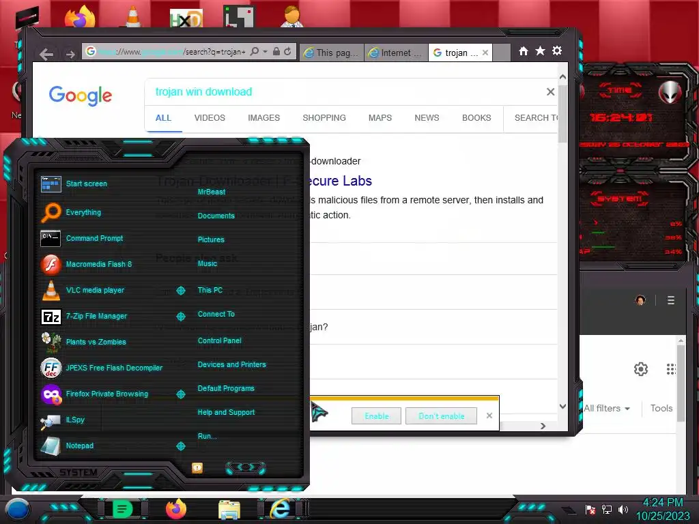Open Firefox from the taskbar
699x524 pixels.
click(x=176, y=509)
